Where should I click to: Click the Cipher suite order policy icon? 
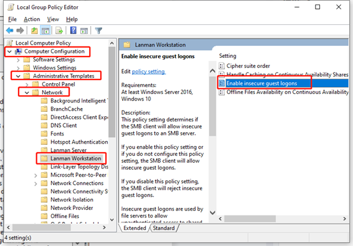pos(222,66)
